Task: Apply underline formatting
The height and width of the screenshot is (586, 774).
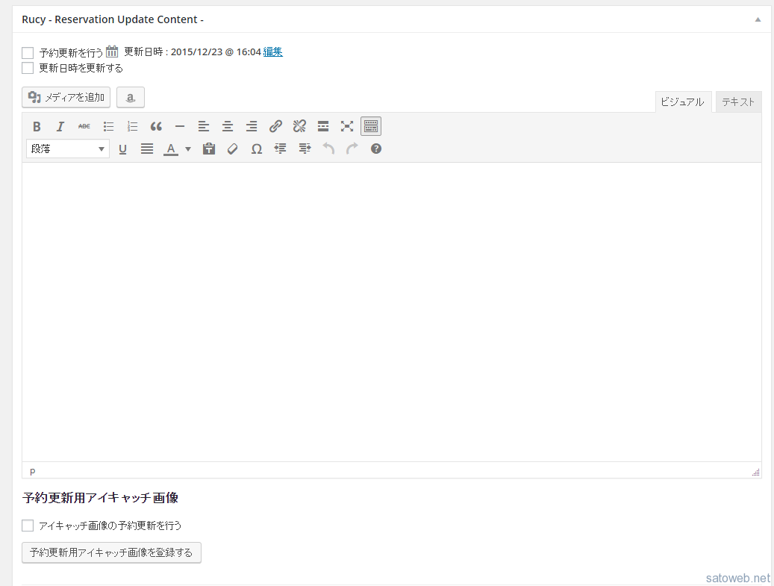Action: tap(123, 149)
